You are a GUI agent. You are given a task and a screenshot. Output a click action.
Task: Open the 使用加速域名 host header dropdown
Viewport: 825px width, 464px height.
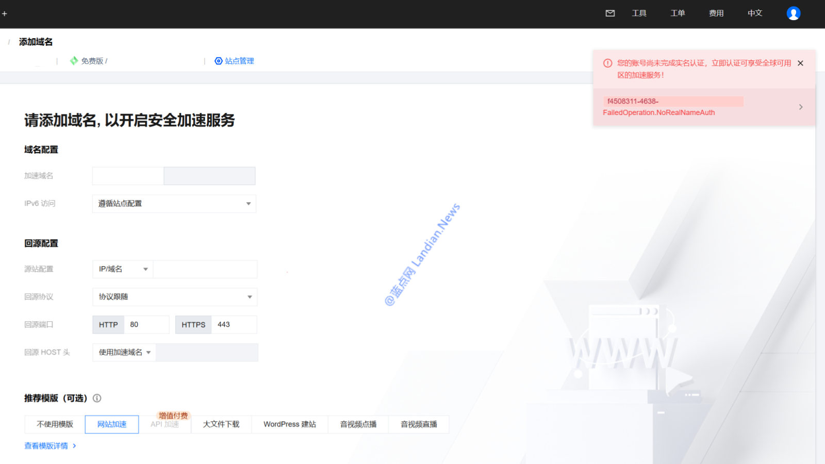pyautogui.click(x=124, y=353)
